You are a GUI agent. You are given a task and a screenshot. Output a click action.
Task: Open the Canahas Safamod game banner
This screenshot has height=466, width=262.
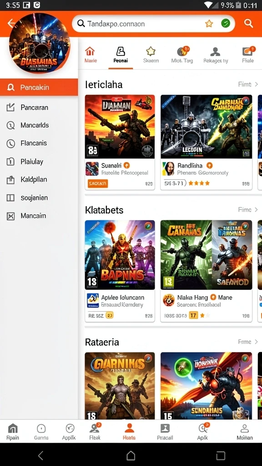pos(207,255)
